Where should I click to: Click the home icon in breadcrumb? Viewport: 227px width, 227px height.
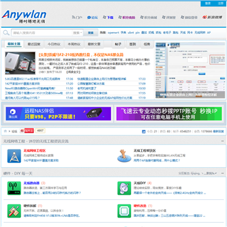pos(5,131)
